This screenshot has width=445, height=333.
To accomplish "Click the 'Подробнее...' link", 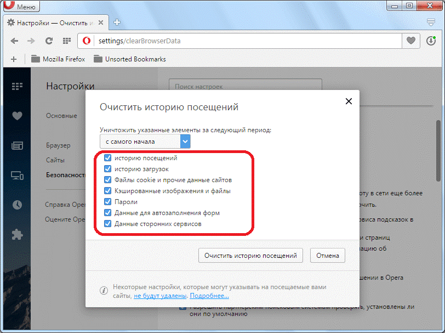I will 209,296.
